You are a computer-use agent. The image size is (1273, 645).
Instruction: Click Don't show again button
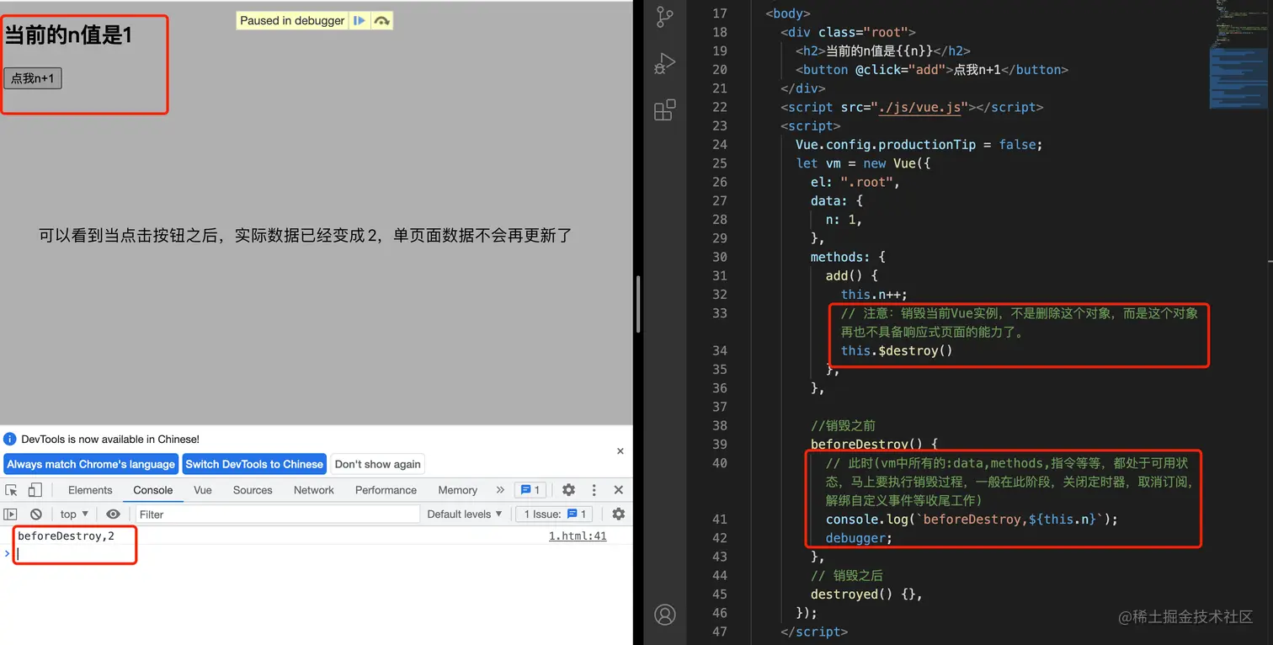pyautogui.click(x=378, y=464)
